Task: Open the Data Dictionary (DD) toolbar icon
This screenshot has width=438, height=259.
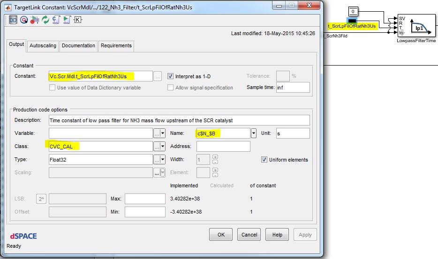Action: coord(13,20)
